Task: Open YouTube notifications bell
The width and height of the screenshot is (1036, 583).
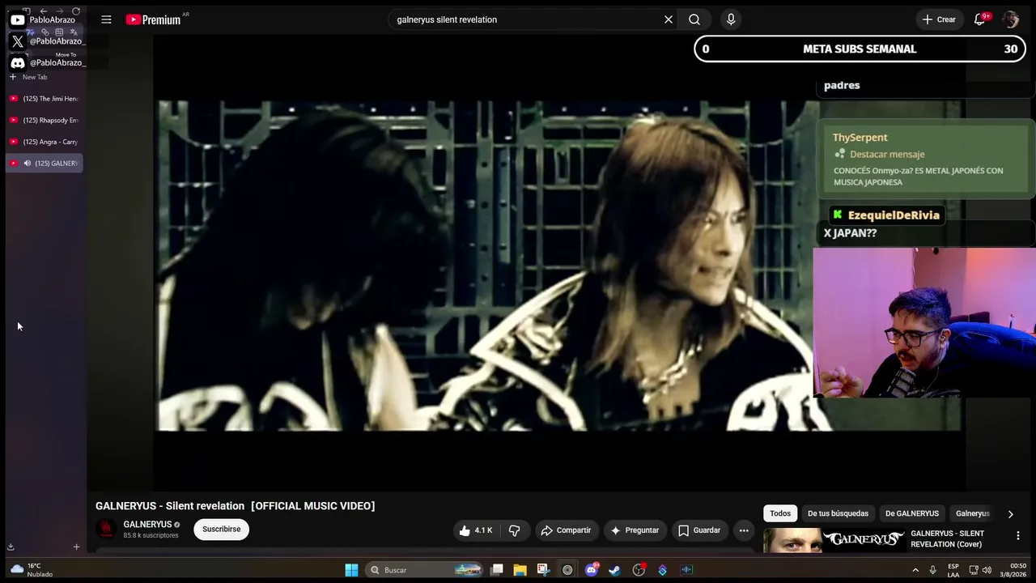Action: 979,19
